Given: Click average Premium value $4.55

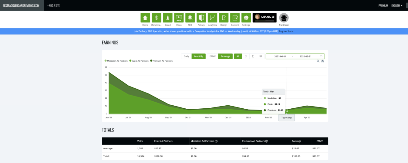Looking at the screenshot, I should pyautogui.click(x=245, y=148).
